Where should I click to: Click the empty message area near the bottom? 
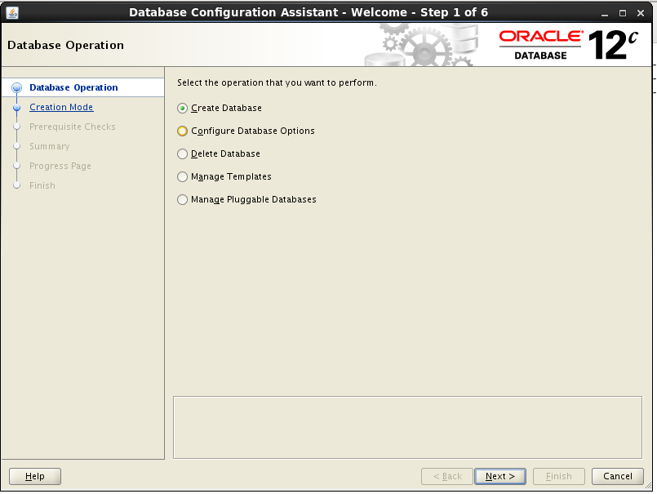tap(408, 426)
